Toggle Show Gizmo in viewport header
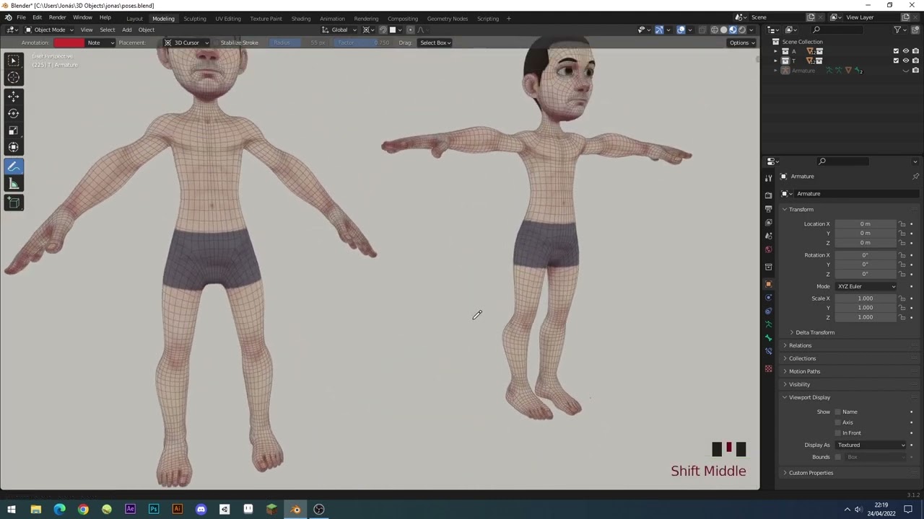The width and height of the screenshot is (924, 519). [x=658, y=30]
